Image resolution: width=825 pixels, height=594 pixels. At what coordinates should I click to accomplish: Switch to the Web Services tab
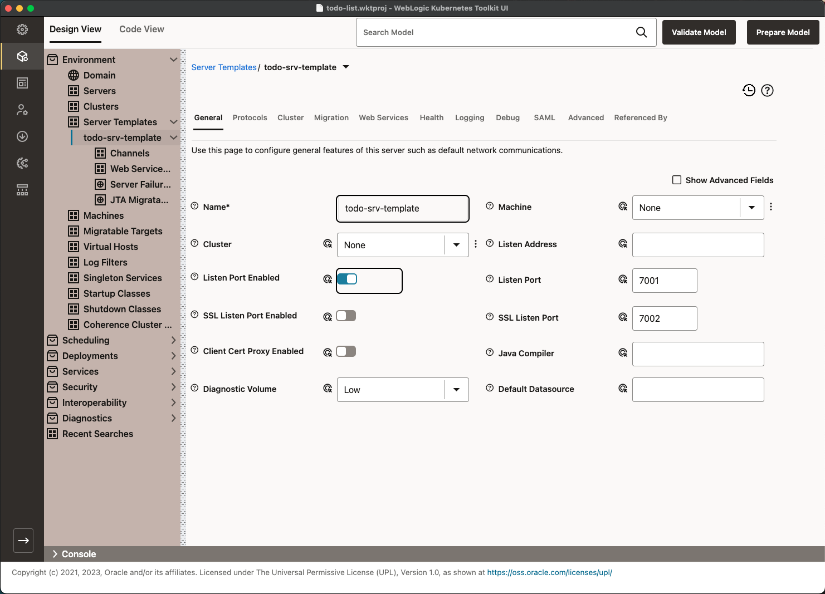[x=383, y=117]
